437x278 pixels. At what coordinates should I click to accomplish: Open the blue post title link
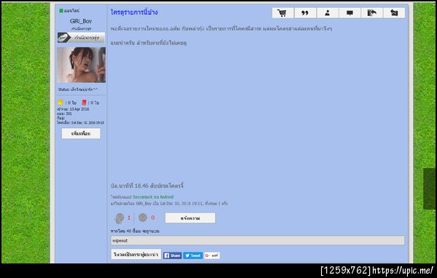click(134, 12)
